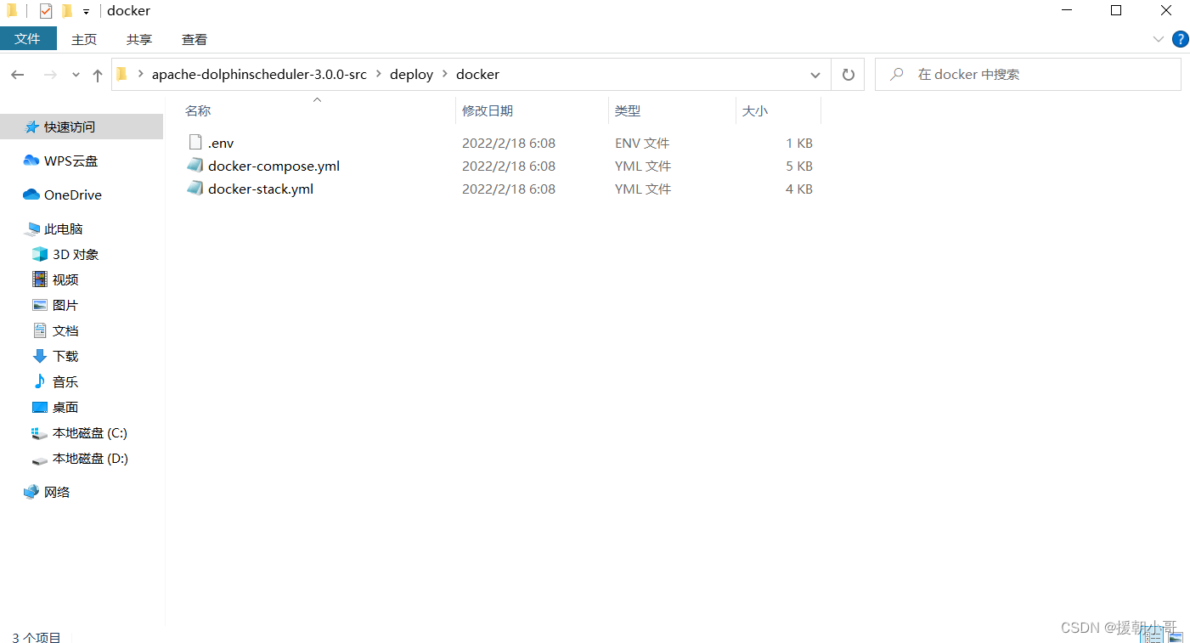Switch to the 共享 ribbon tab
The width and height of the screenshot is (1190, 643).
(x=139, y=39)
